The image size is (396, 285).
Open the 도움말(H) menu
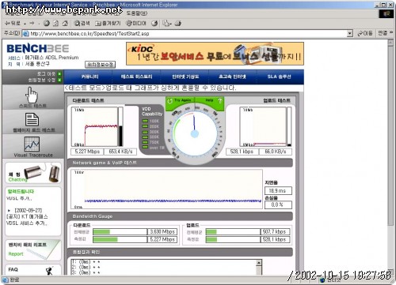coord(137,13)
